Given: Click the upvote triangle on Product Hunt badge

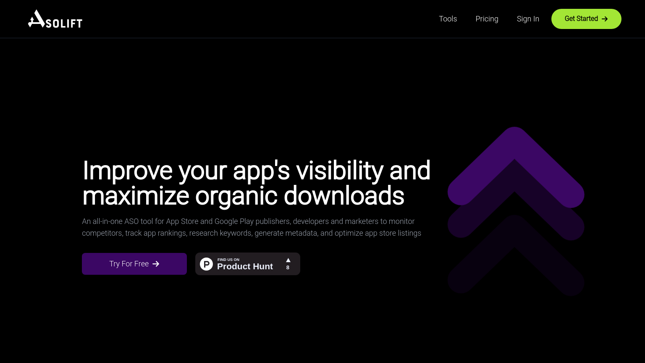Looking at the screenshot, I should [288, 260].
